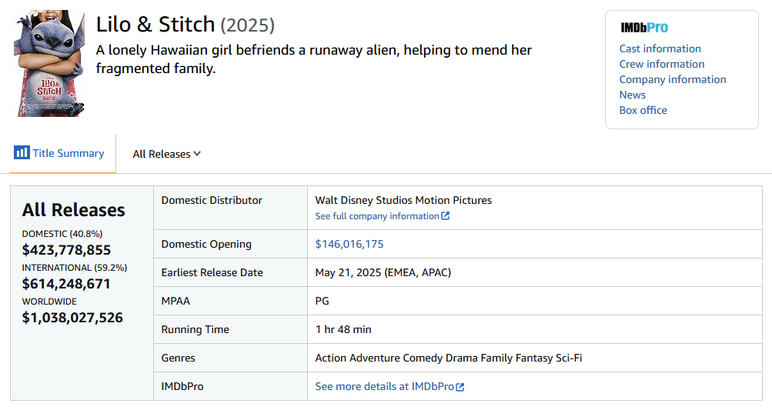Click the Lilo & Stitch title heading
772x410 pixels.
pos(155,25)
